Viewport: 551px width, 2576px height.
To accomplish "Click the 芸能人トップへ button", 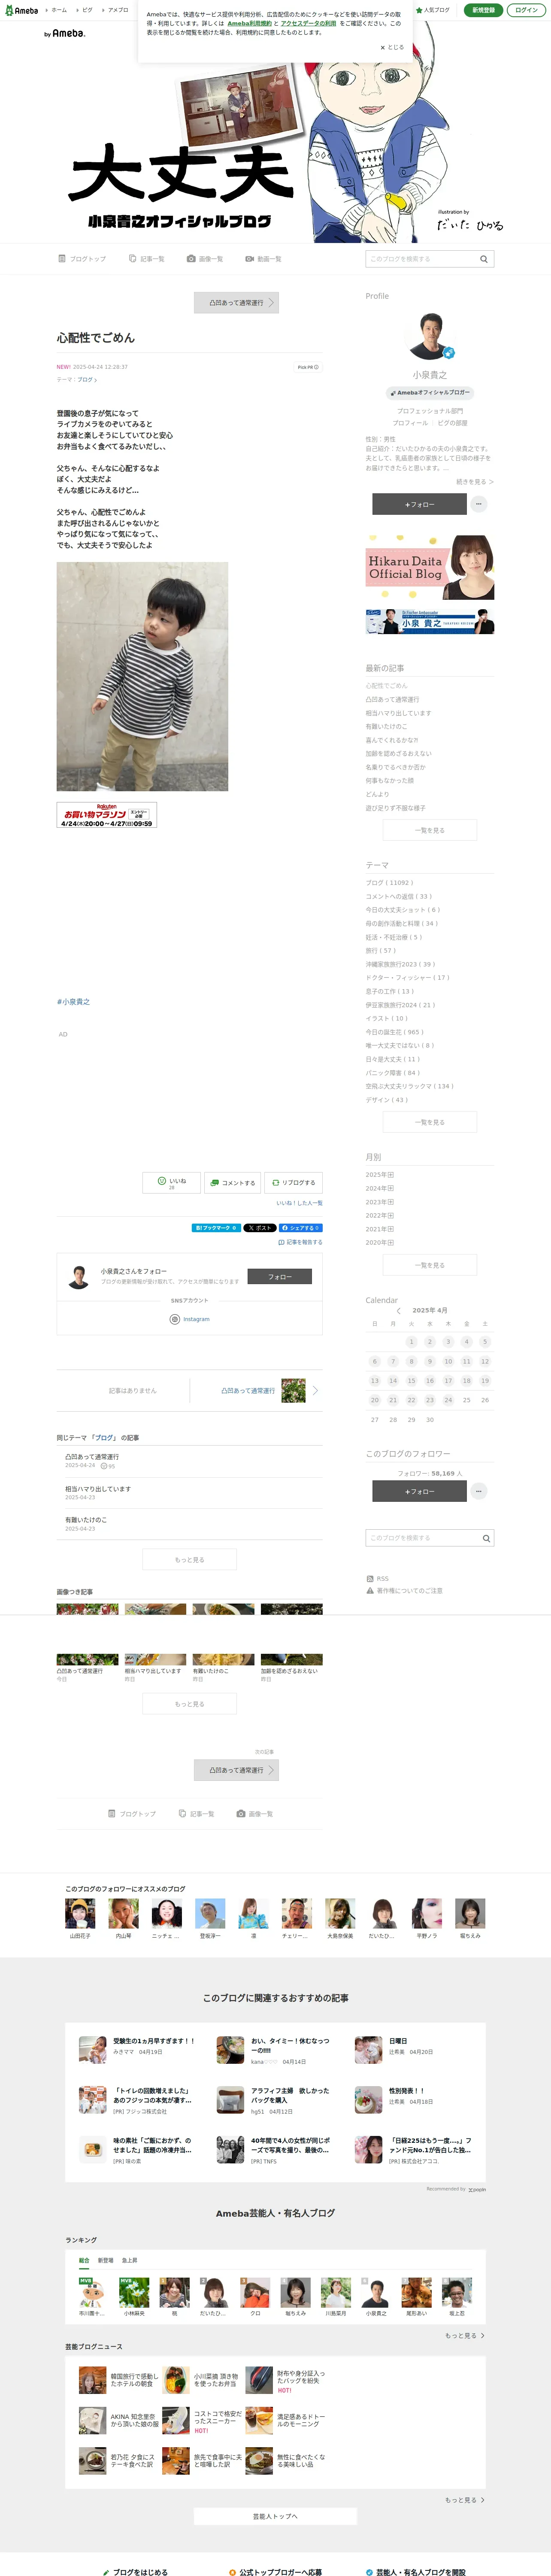I will [x=275, y=2516].
